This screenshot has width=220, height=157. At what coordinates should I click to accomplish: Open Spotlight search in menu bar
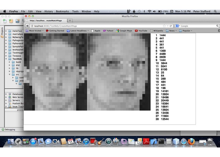pos(215,11)
